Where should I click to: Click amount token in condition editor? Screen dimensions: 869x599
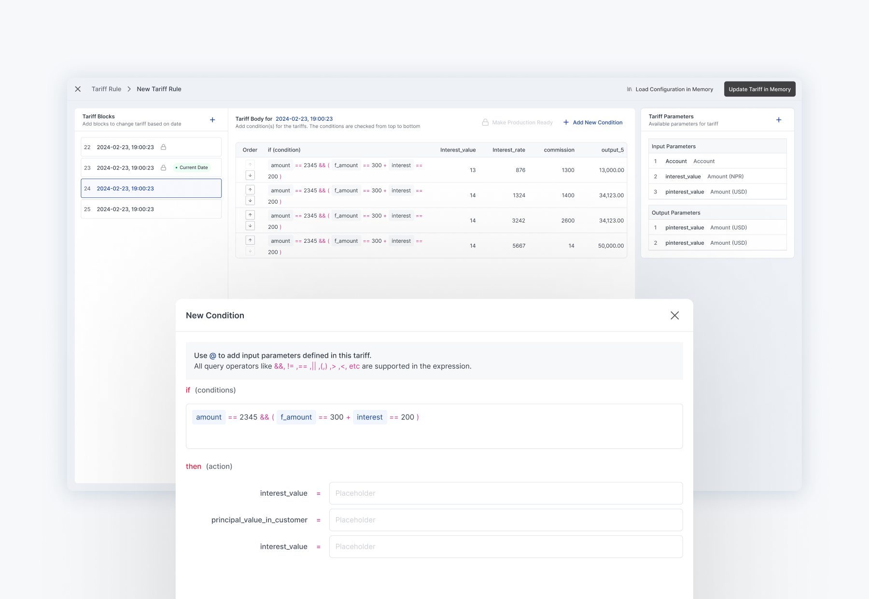pyautogui.click(x=209, y=417)
